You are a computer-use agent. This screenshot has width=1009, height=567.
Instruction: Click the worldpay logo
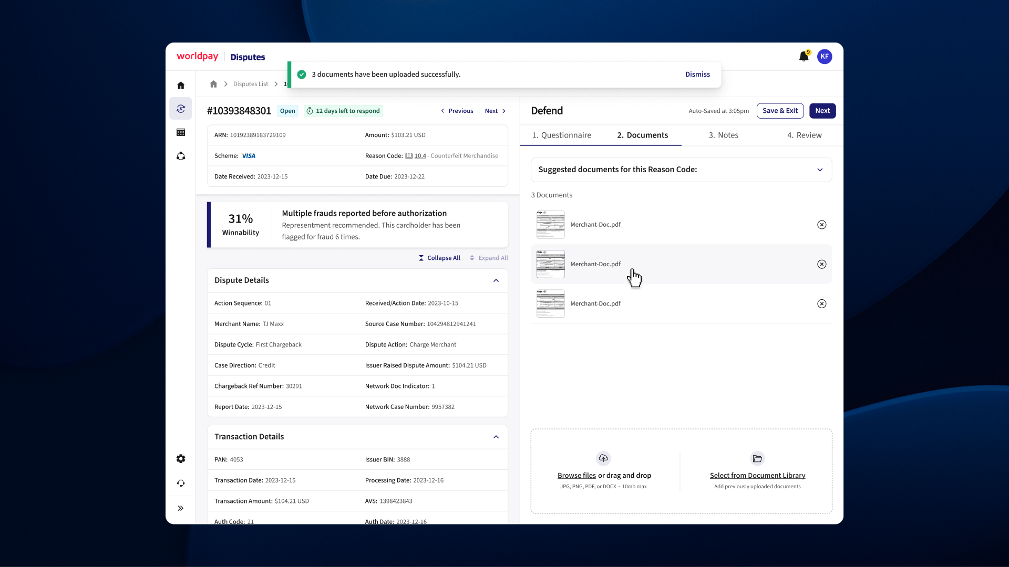(198, 56)
